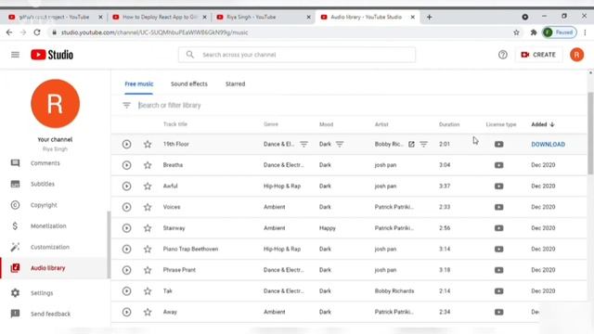Switch to the Free music tab
The height and width of the screenshot is (334, 594).
pyautogui.click(x=139, y=84)
